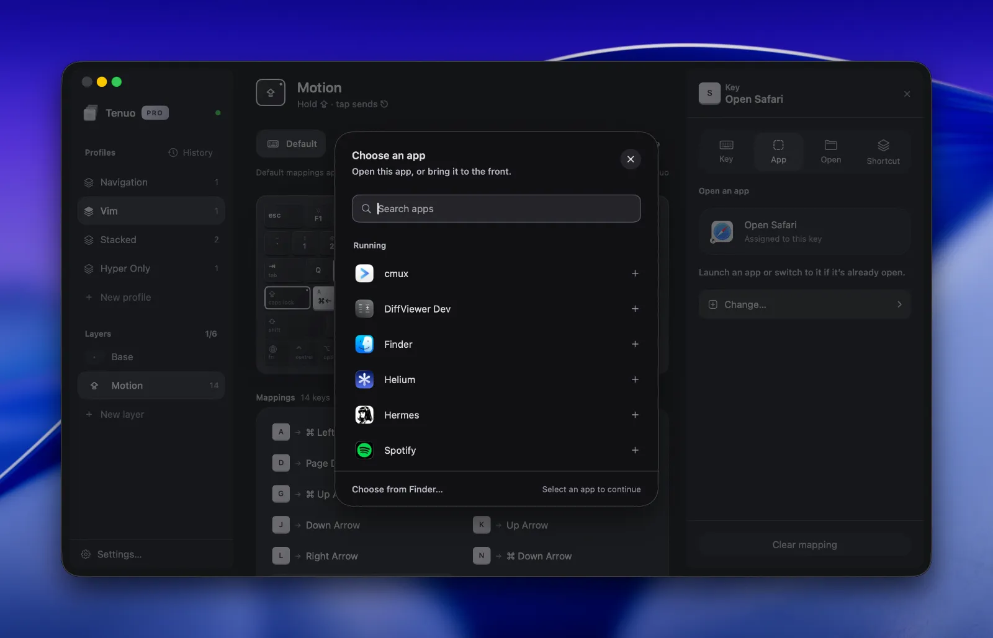Select the A ⌘ Left mapping
Screen dimensions: 993x638
[x=303, y=432]
